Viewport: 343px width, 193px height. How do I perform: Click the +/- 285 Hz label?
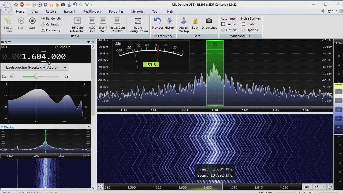tap(62, 47)
